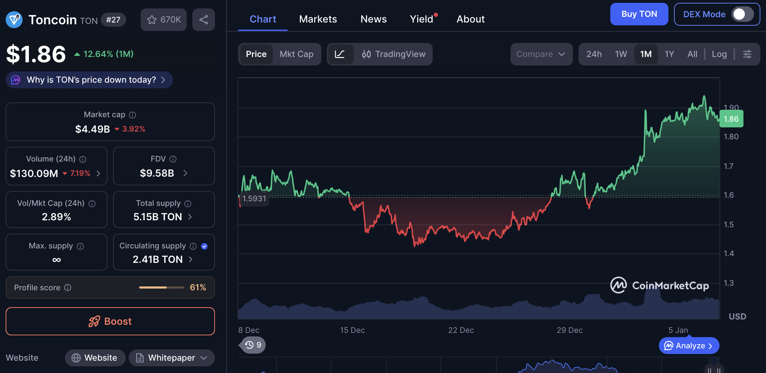The height and width of the screenshot is (373, 766).
Task: Toggle Log scale on chart
Action: click(x=719, y=54)
